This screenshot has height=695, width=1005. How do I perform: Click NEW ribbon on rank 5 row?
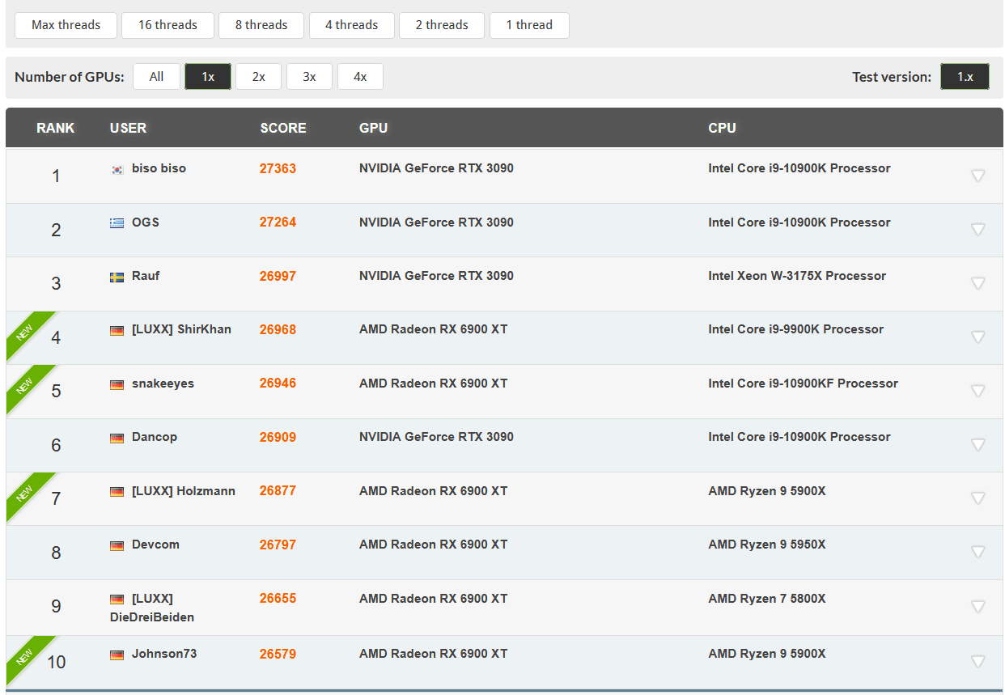point(26,385)
